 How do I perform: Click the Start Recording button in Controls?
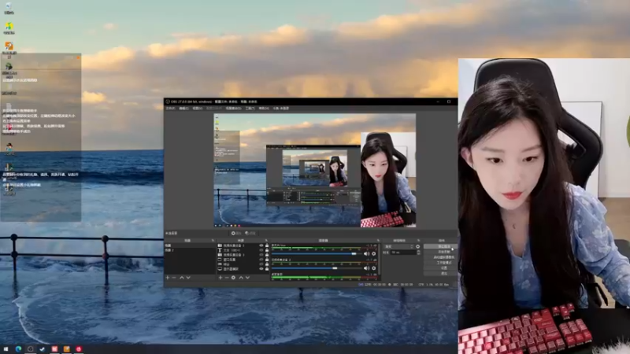(x=441, y=252)
